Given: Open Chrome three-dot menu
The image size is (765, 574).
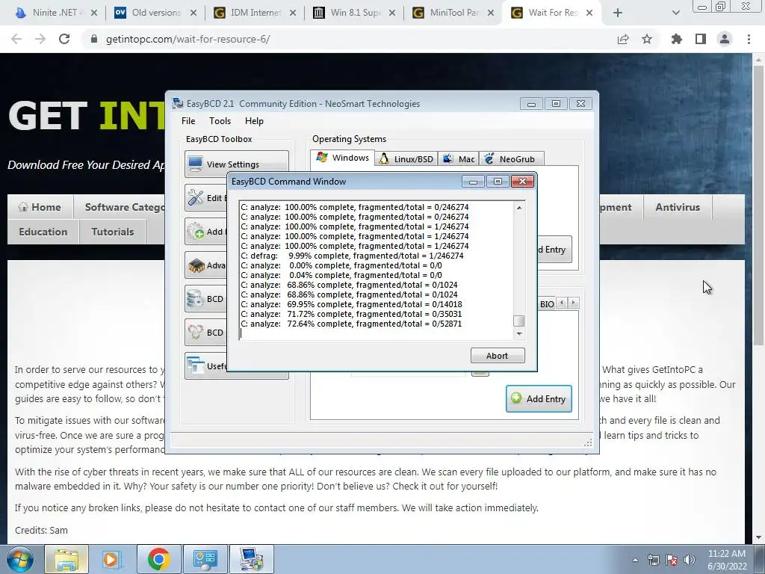Looking at the screenshot, I should click(x=749, y=39).
